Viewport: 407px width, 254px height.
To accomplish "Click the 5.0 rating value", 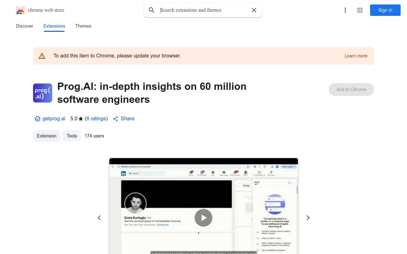I will 74,118.
